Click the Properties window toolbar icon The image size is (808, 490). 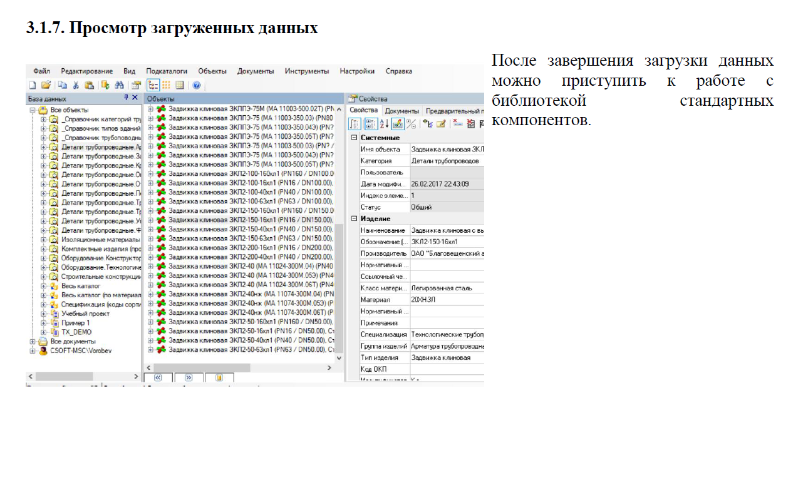136,85
